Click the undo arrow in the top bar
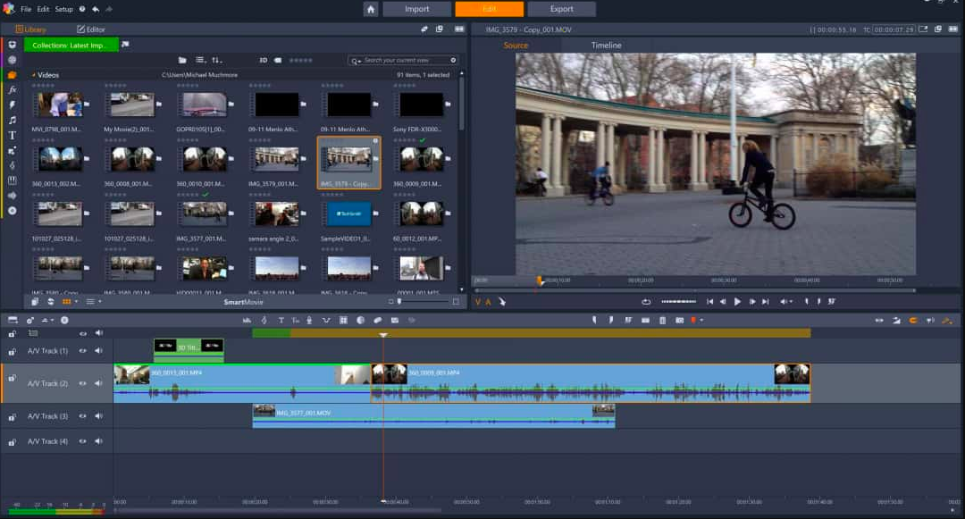The image size is (965, 519). [x=96, y=9]
